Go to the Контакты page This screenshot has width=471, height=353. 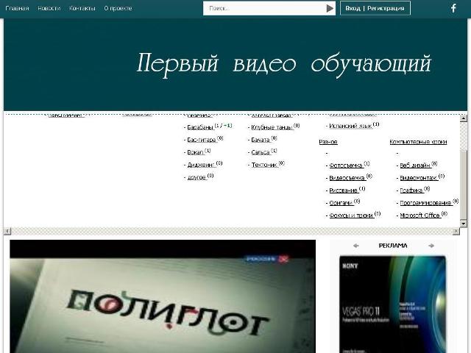82,8
